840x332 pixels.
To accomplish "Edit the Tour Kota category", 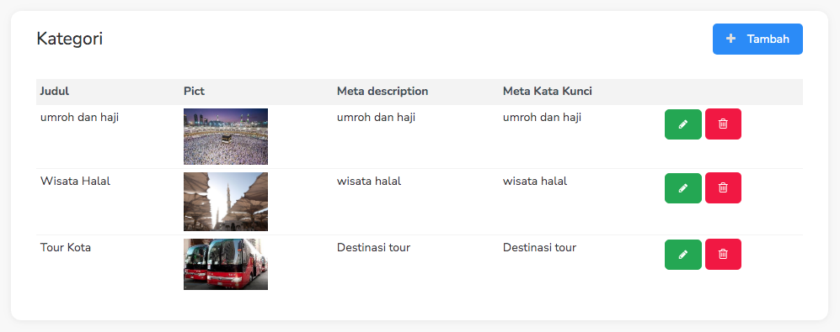I will tap(682, 254).
